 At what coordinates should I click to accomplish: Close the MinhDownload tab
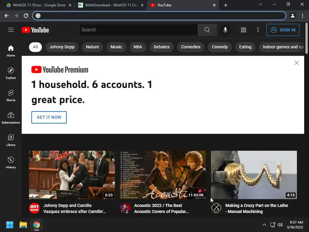(142, 5)
